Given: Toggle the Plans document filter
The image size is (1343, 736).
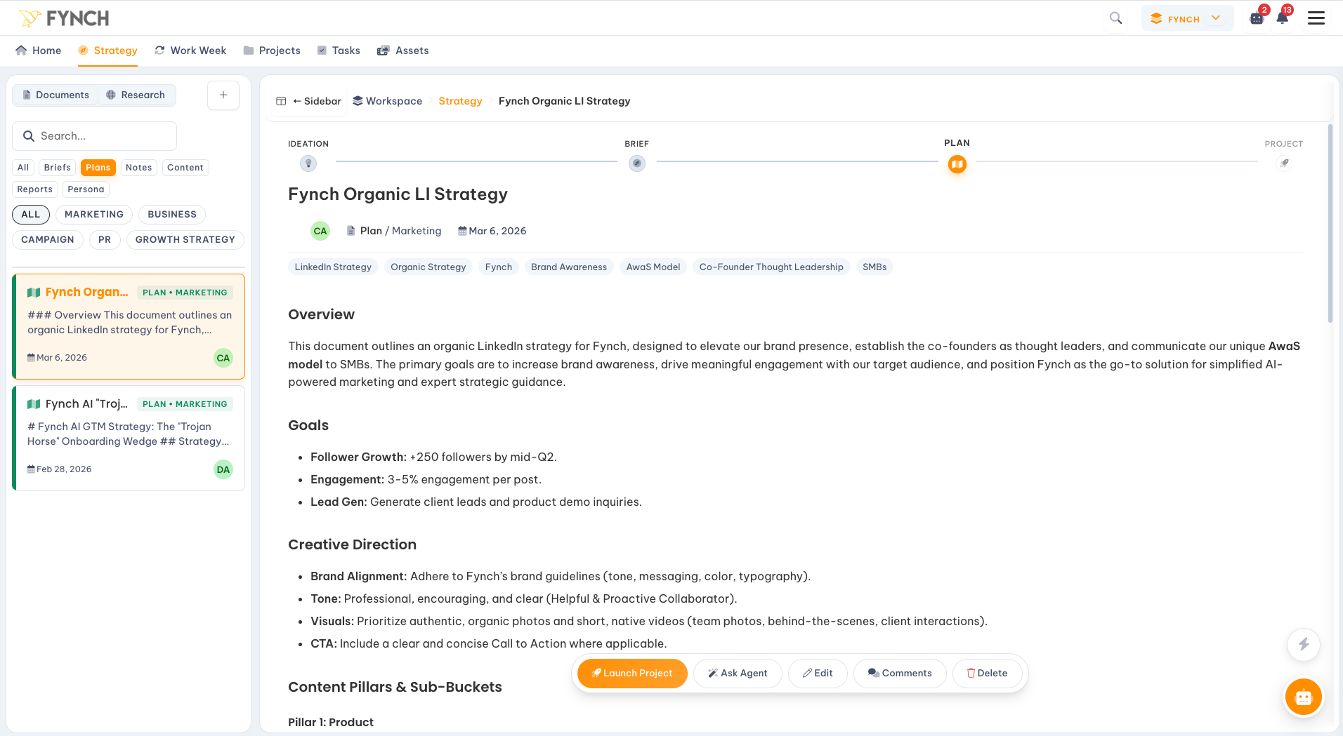Looking at the screenshot, I should click(x=98, y=167).
